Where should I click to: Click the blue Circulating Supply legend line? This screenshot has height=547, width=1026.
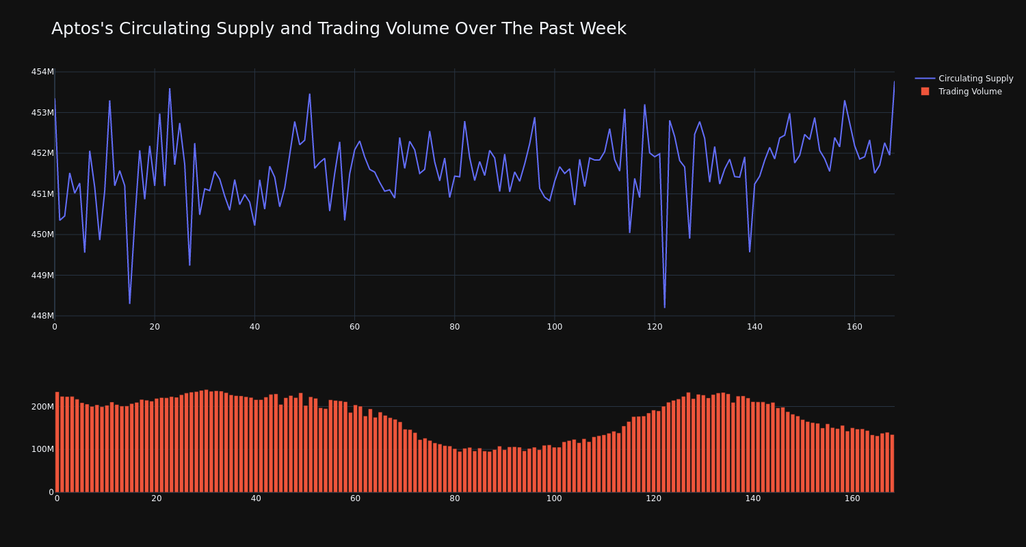925,79
